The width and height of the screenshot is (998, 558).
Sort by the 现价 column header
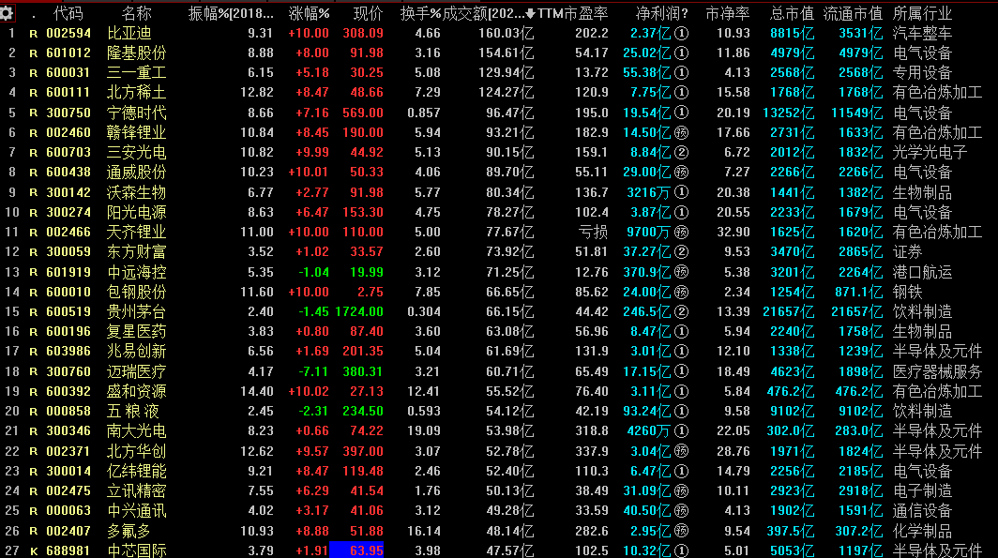pyautogui.click(x=368, y=13)
